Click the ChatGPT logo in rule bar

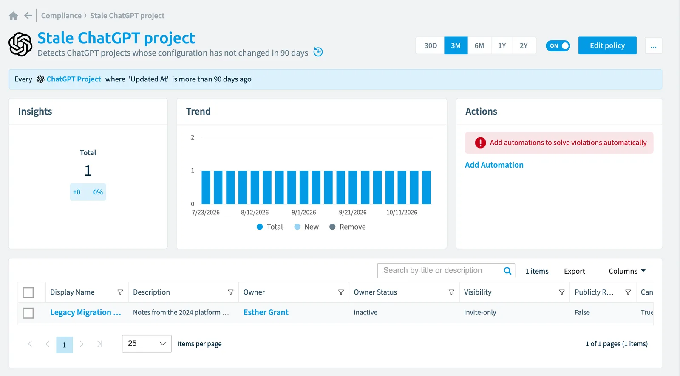click(x=40, y=79)
